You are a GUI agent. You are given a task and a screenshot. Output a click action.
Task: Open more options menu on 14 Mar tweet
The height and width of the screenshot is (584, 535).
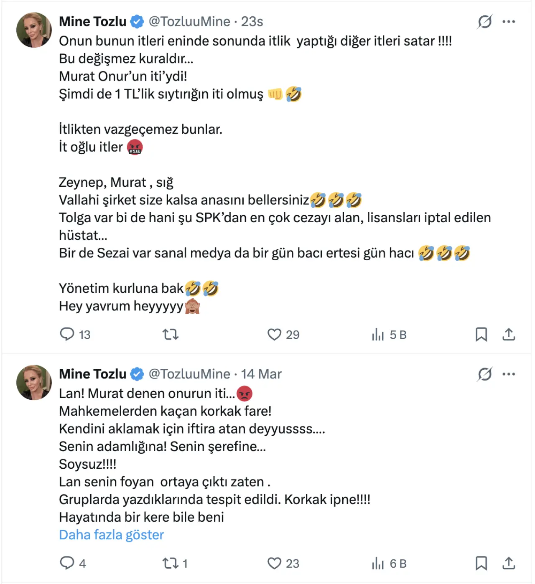point(509,374)
